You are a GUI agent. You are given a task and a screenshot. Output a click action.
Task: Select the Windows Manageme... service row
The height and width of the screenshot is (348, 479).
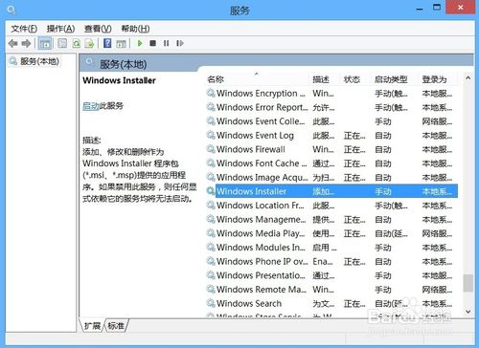pos(331,220)
